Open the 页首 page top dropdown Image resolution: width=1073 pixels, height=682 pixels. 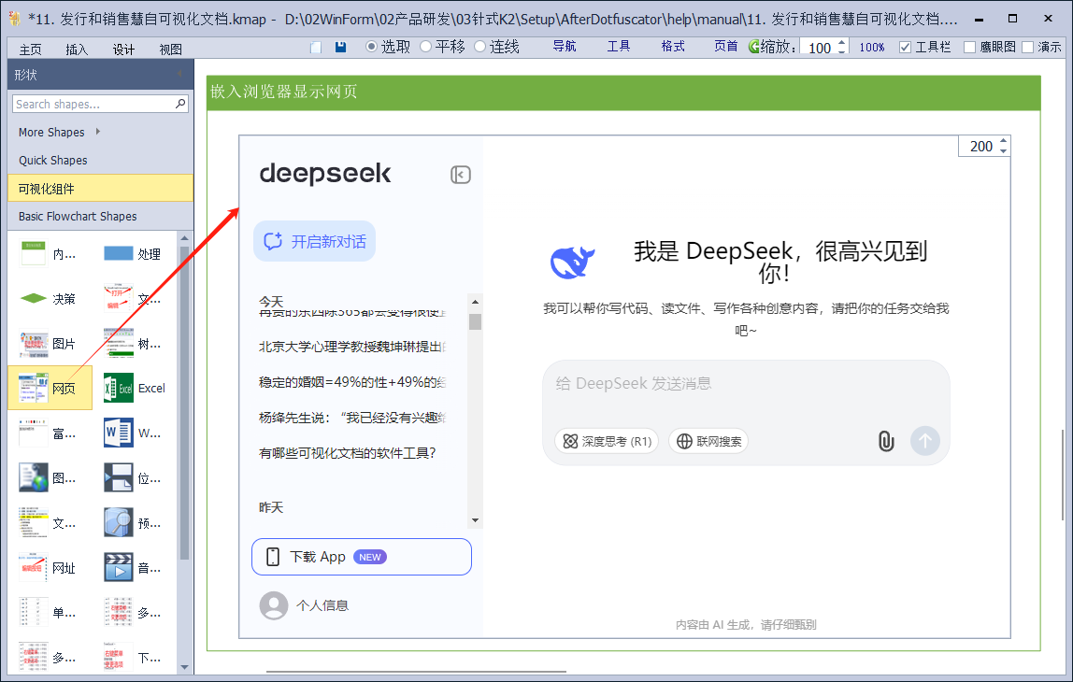click(x=726, y=47)
